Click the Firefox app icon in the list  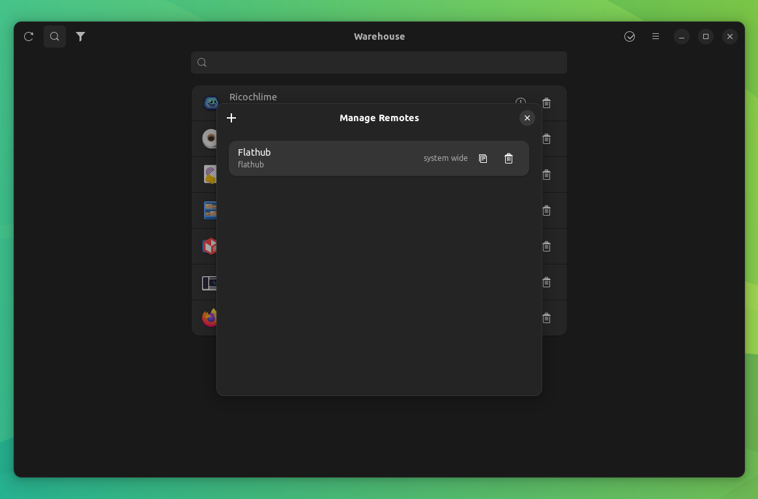[x=210, y=318]
